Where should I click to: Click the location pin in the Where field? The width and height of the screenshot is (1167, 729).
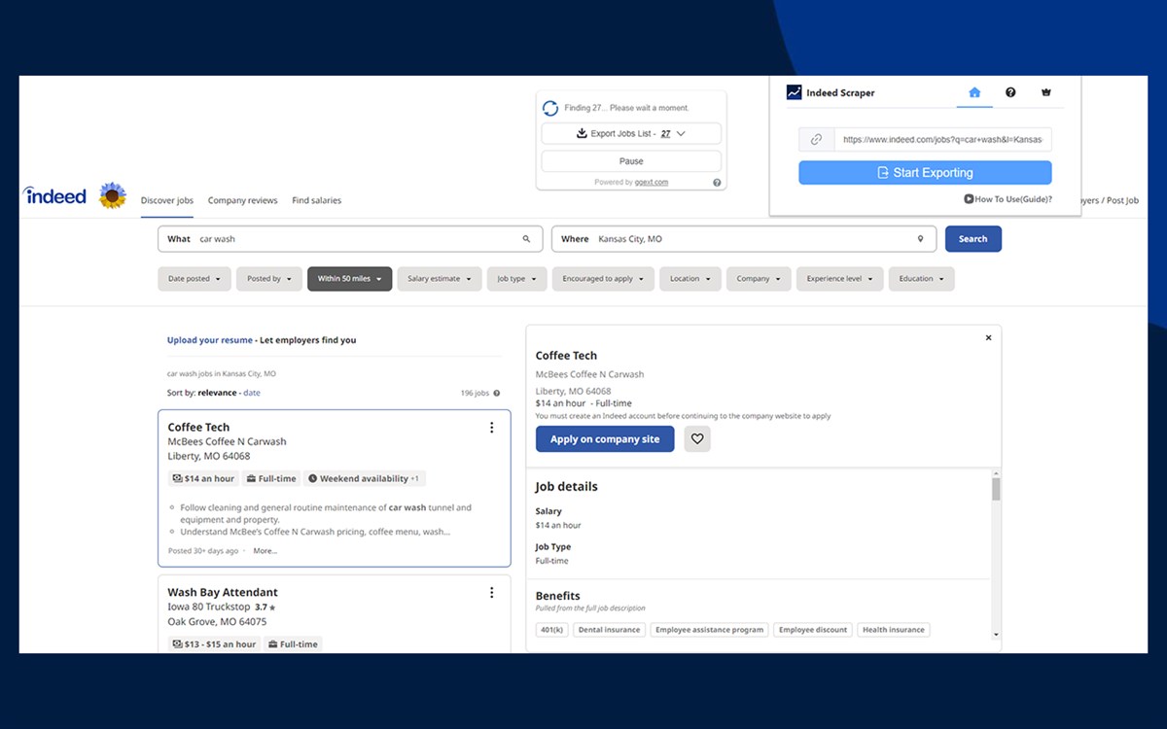(x=920, y=239)
